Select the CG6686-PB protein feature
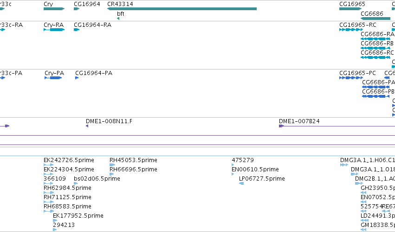395x232 pixels. pos(376,96)
